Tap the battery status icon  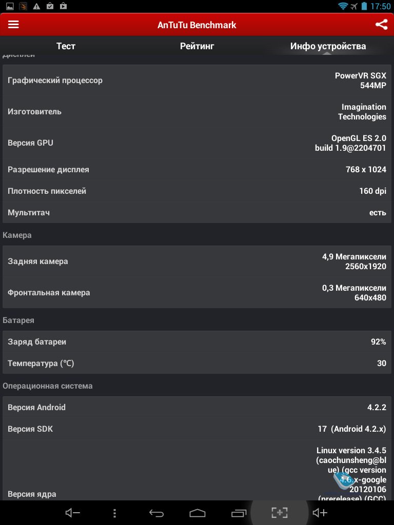coord(365,6)
